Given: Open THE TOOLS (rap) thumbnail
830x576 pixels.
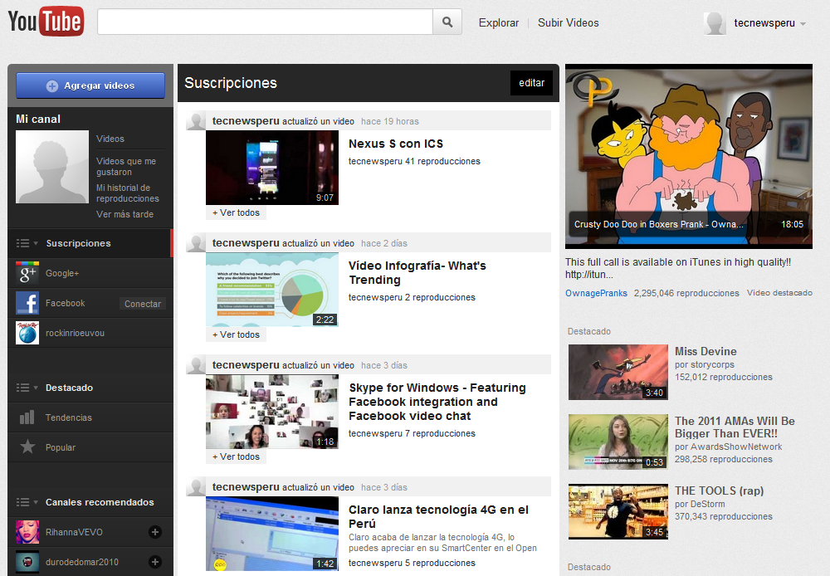Looking at the screenshot, I should click(x=618, y=511).
